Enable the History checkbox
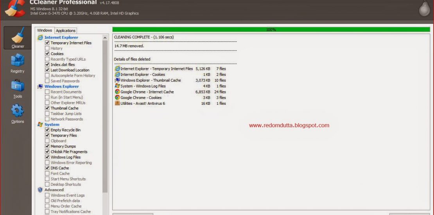 47,48
